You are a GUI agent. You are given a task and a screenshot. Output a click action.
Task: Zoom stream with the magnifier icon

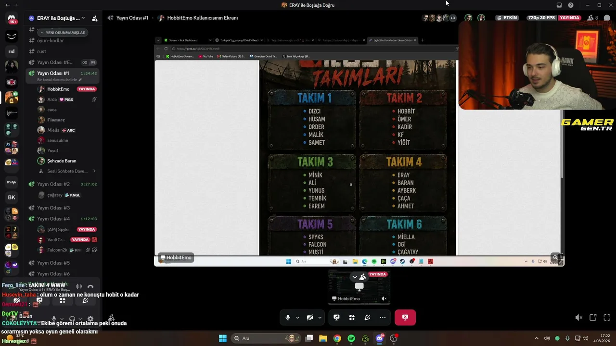pyautogui.click(x=555, y=257)
